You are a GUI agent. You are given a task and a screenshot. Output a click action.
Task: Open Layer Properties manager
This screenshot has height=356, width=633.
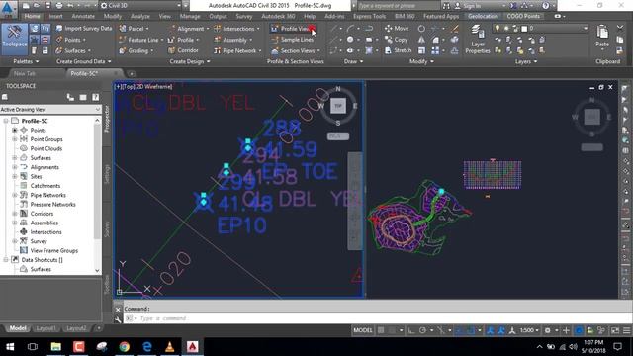(477, 40)
